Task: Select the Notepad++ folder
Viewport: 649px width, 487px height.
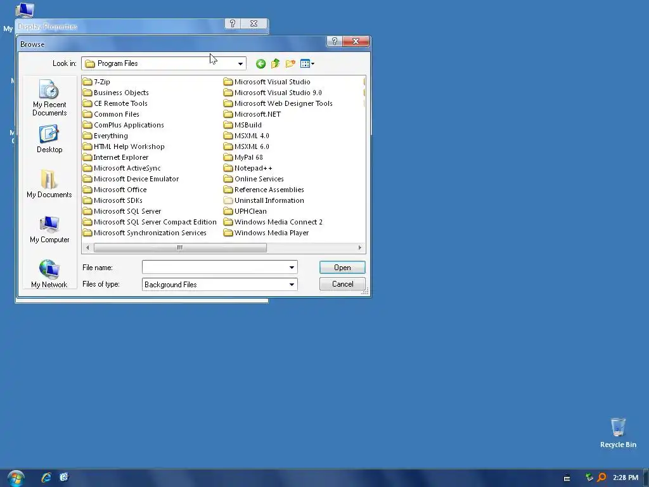Action: (x=248, y=168)
